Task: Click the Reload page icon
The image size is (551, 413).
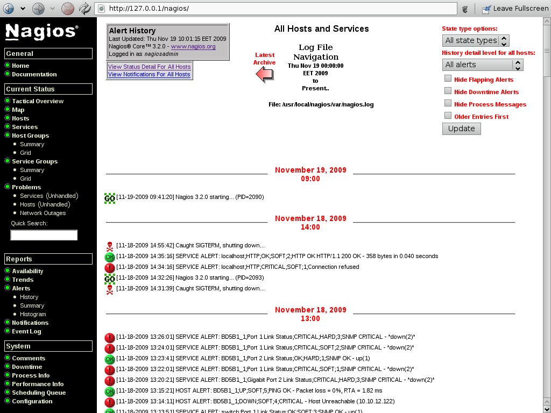Action: (x=84, y=9)
